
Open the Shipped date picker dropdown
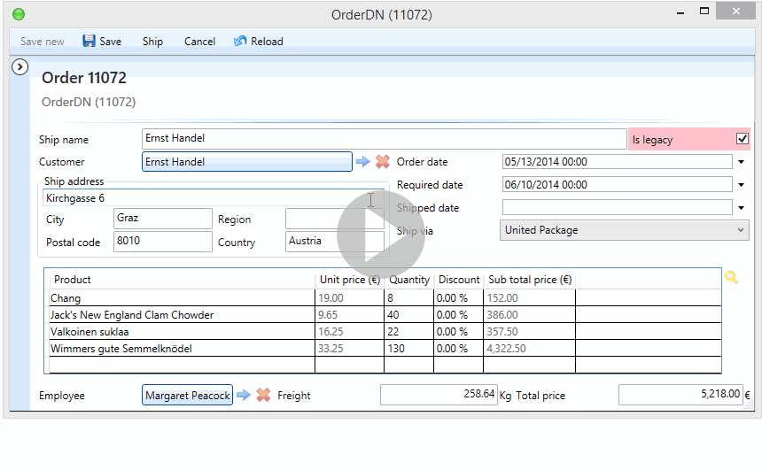(740, 208)
